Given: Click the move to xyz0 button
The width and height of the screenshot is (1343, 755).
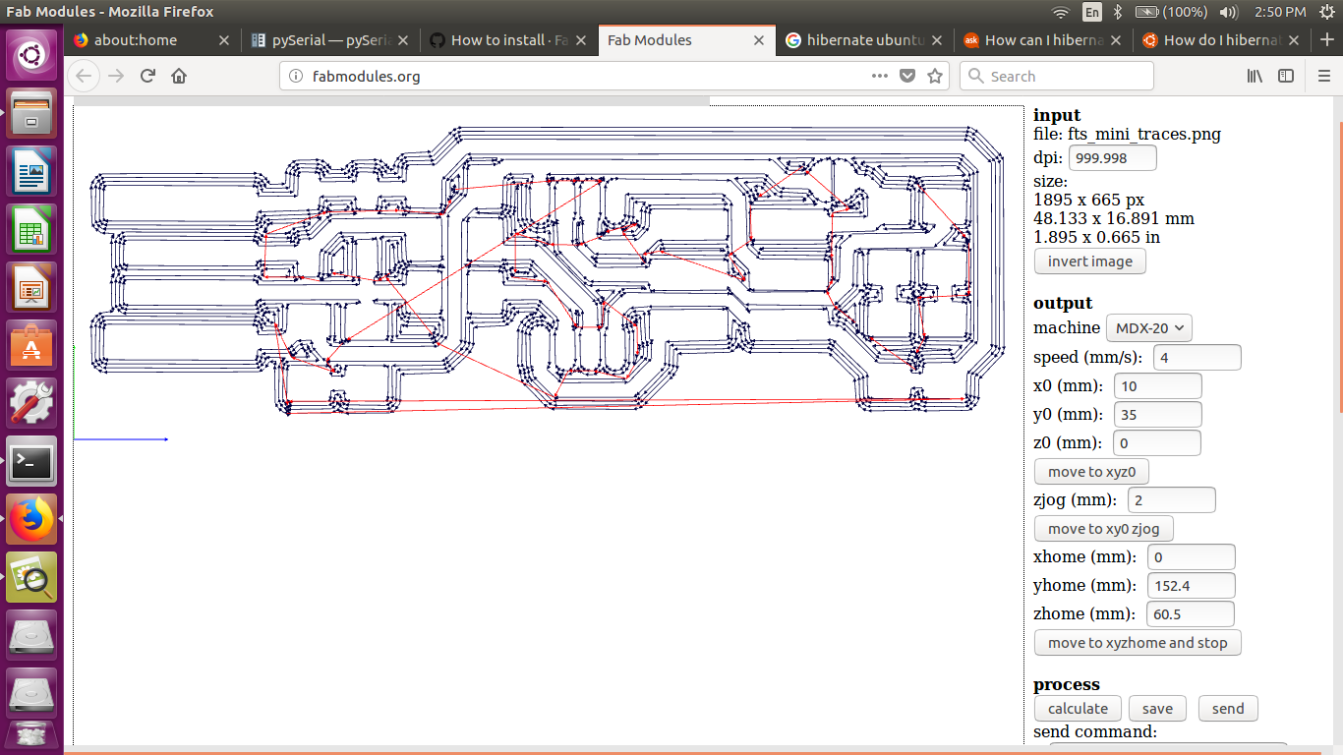Looking at the screenshot, I should coord(1091,472).
